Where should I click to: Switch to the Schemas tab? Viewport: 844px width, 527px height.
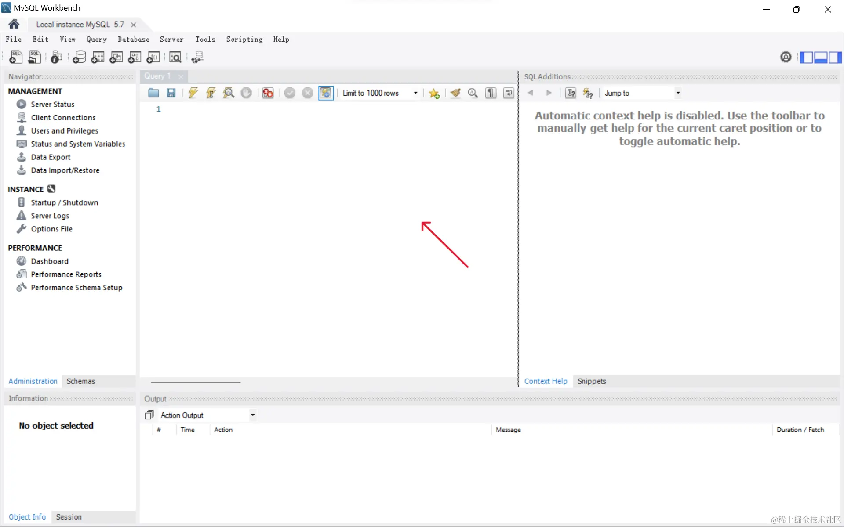pyautogui.click(x=81, y=381)
